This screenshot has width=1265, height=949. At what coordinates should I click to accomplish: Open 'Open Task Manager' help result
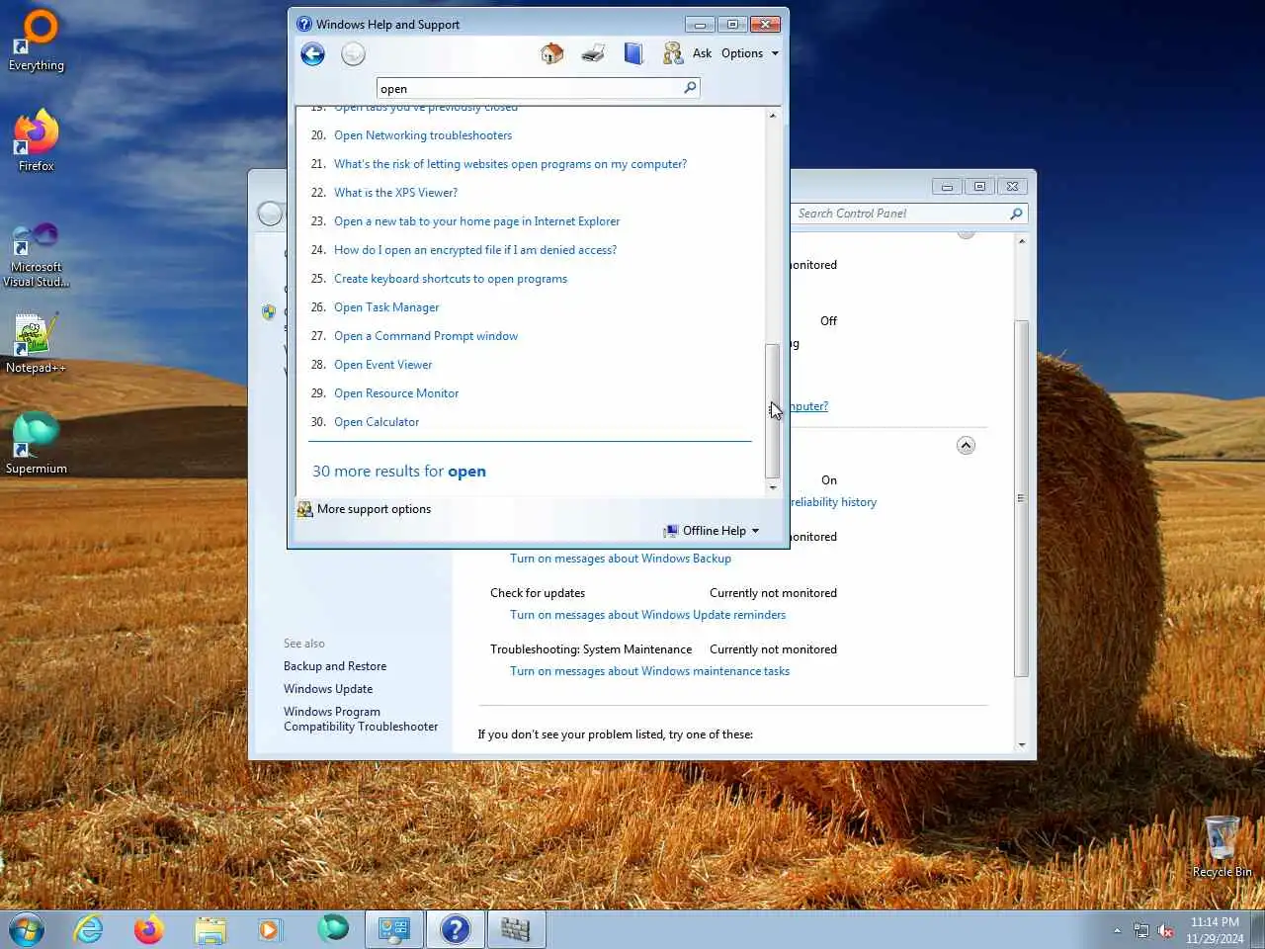point(386,307)
